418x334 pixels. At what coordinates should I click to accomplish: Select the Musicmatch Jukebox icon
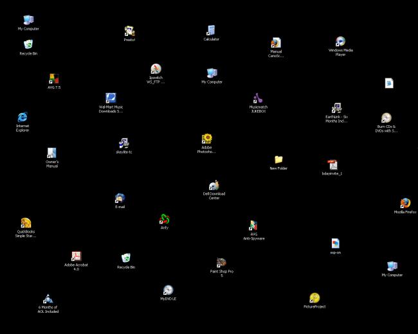tap(258, 98)
